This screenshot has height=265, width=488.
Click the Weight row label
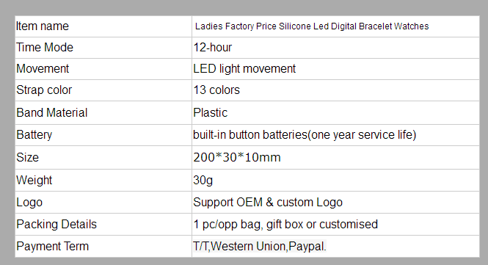[34, 181]
